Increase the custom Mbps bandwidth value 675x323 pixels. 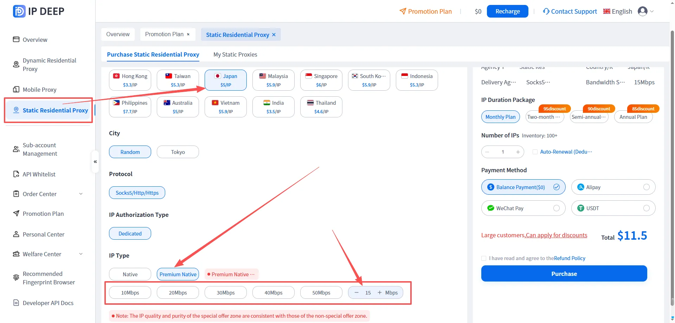point(379,292)
